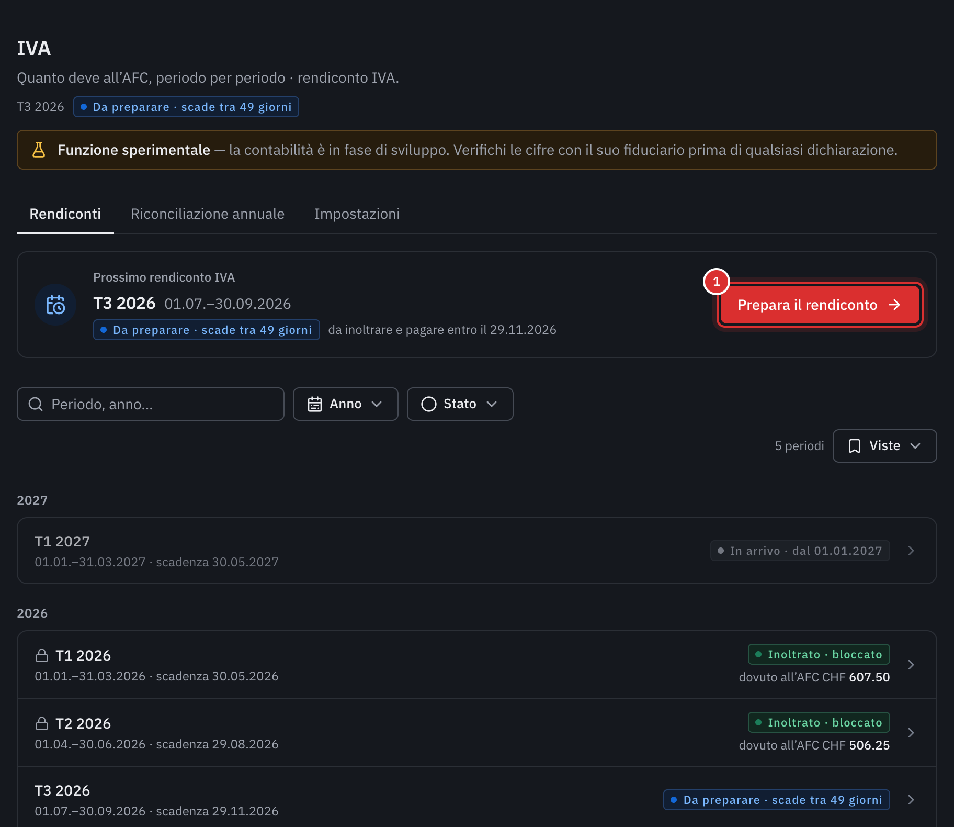Select the T1 2027 period title
The width and height of the screenshot is (954, 827).
[62, 541]
